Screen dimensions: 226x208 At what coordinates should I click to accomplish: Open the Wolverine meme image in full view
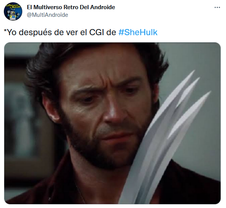pyautogui.click(x=112, y=123)
